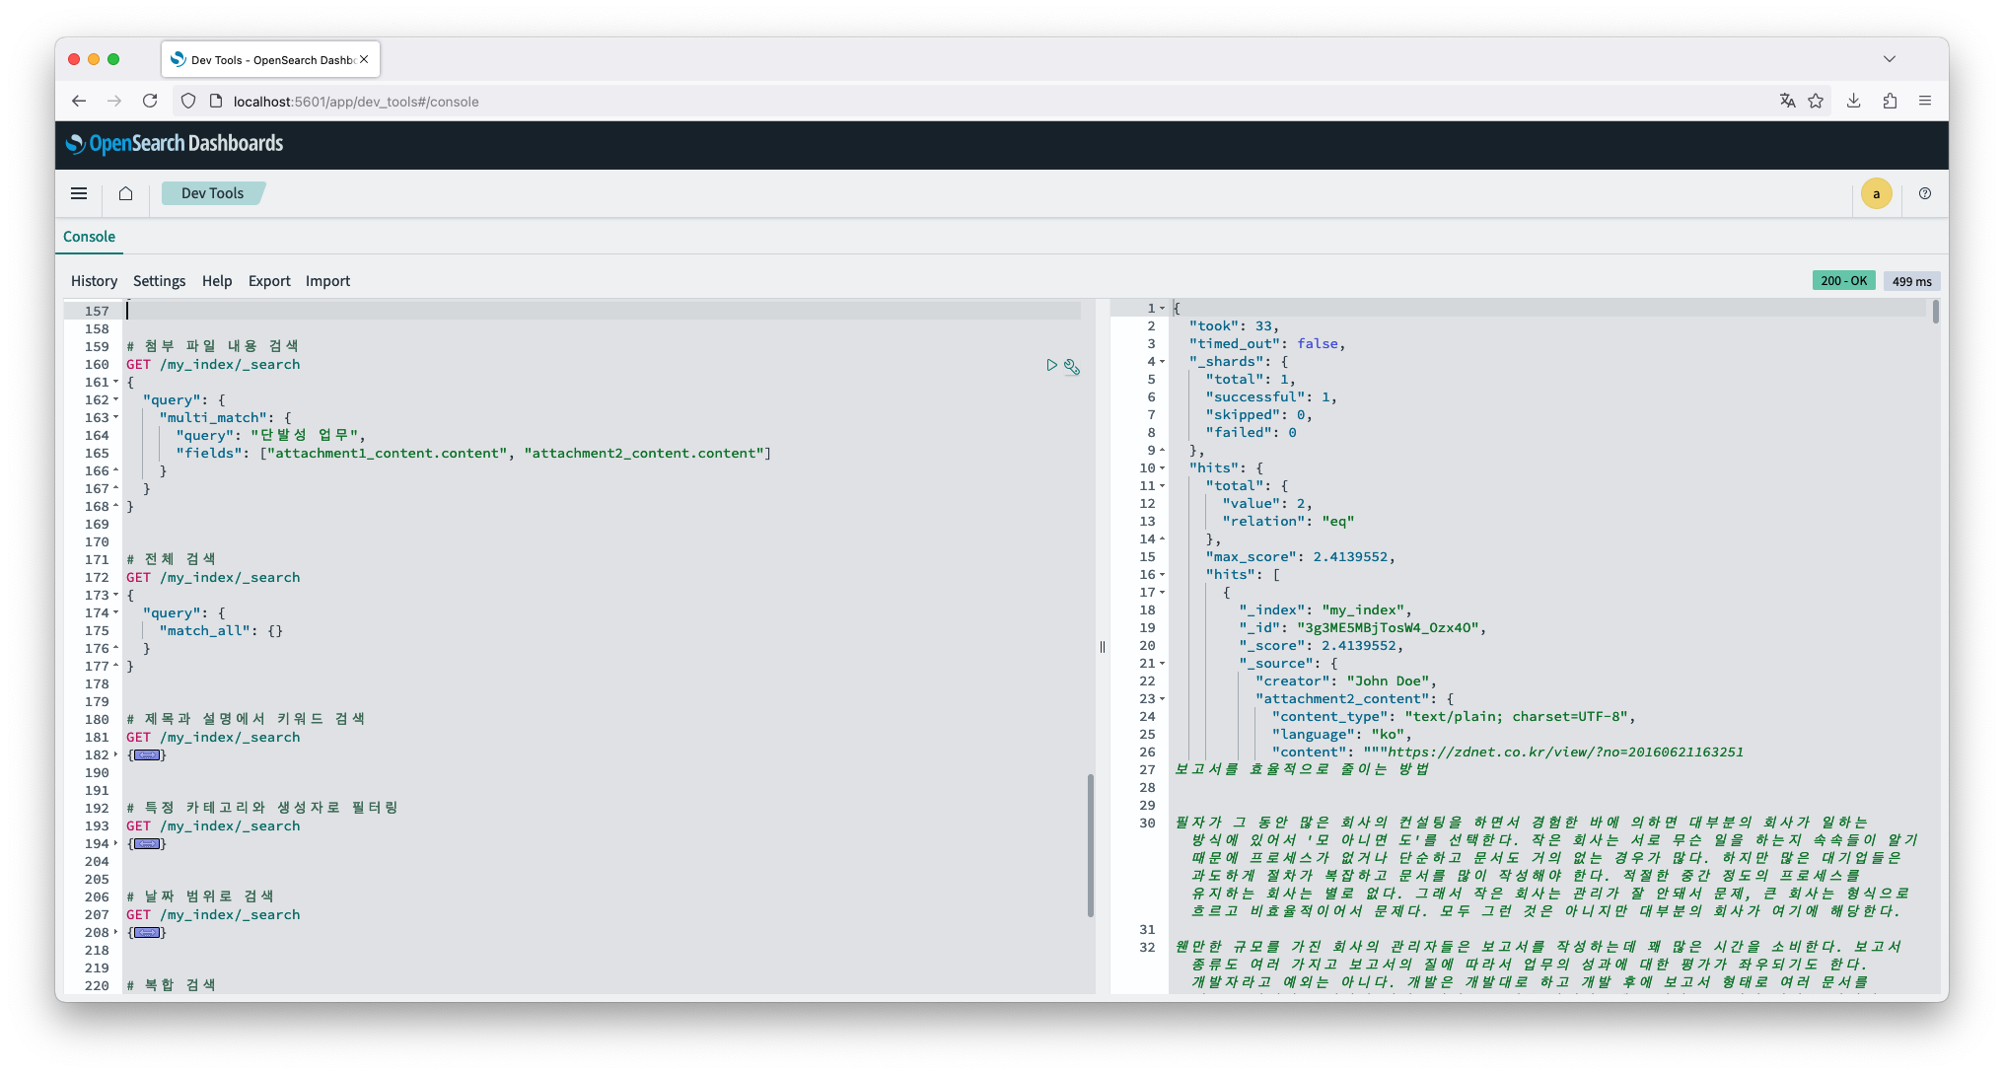Click the OpenSearch Dashboards logo
2004x1075 pixels.
175,144
